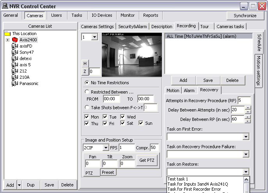The width and height of the screenshot is (268, 193).
Task: Open the 2CIF resolution dropdown
Action: pos(105,148)
